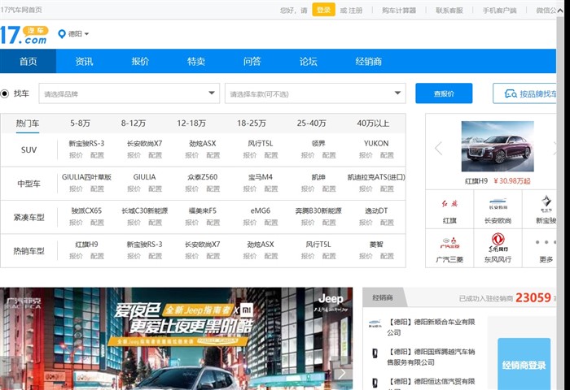Viewport: 570px width, 390px height.
Task: Open the 请选择车款 model dropdown
Action: click(x=315, y=93)
